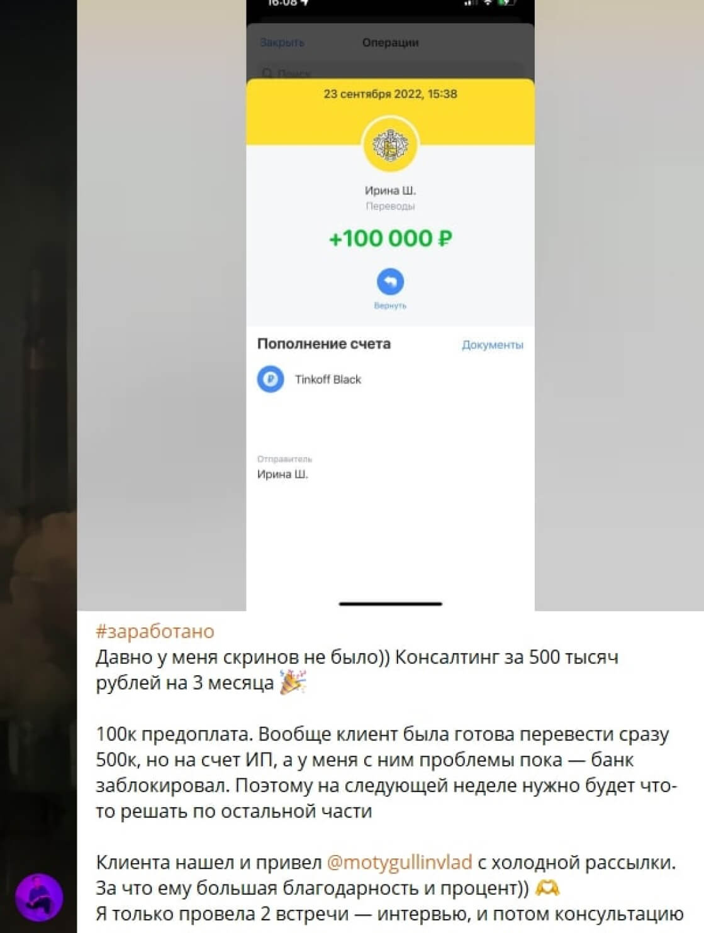Click the Закрыть link at top
This screenshot has width=704, height=933.
[x=282, y=42]
